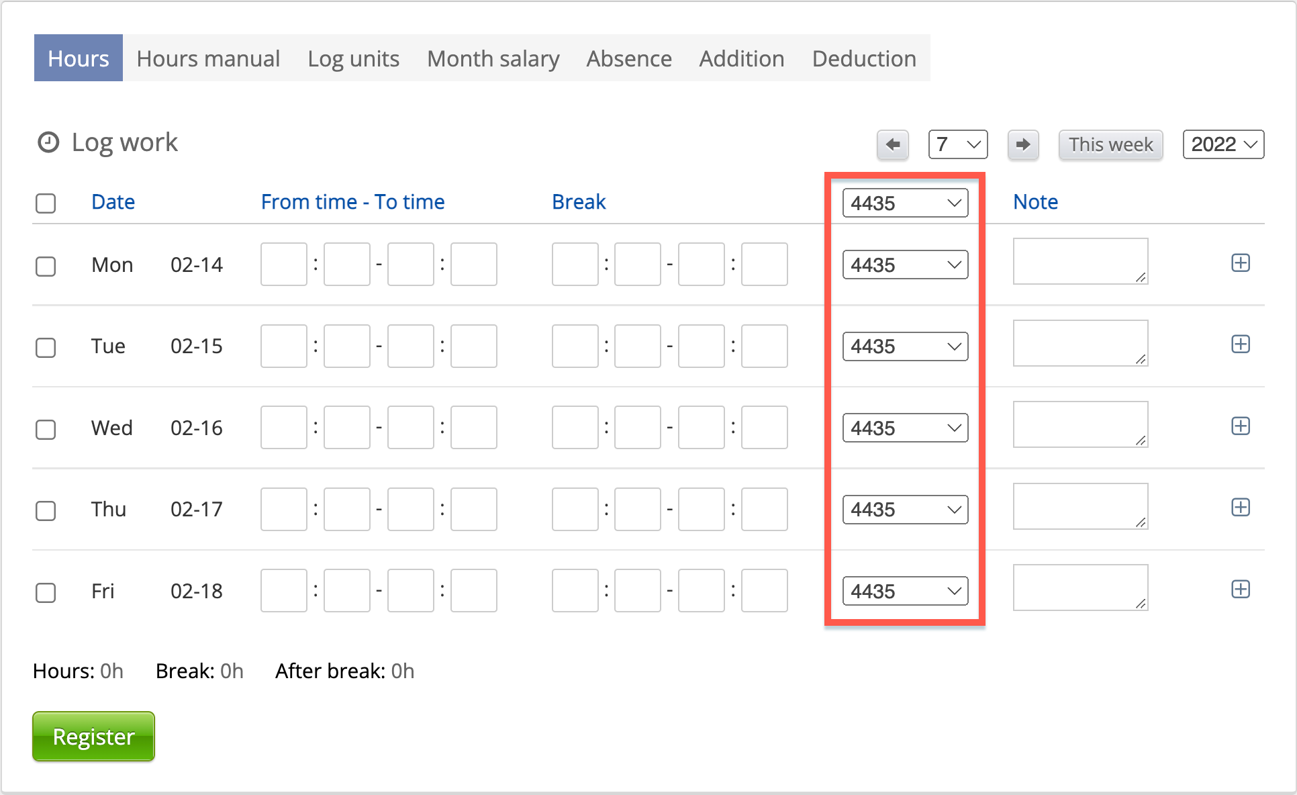
Task: Tick the Fri 02-18 checkbox
Action: pos(46,592)
